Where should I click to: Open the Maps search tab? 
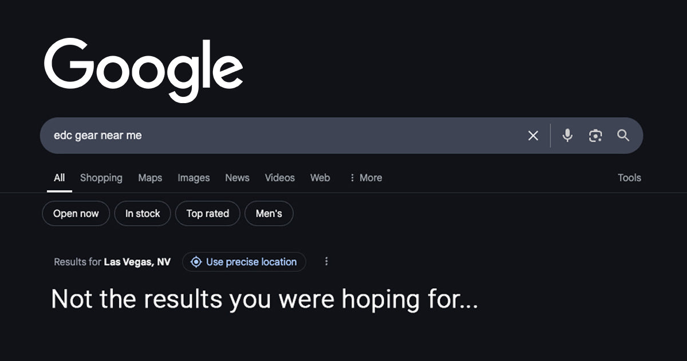150,178
